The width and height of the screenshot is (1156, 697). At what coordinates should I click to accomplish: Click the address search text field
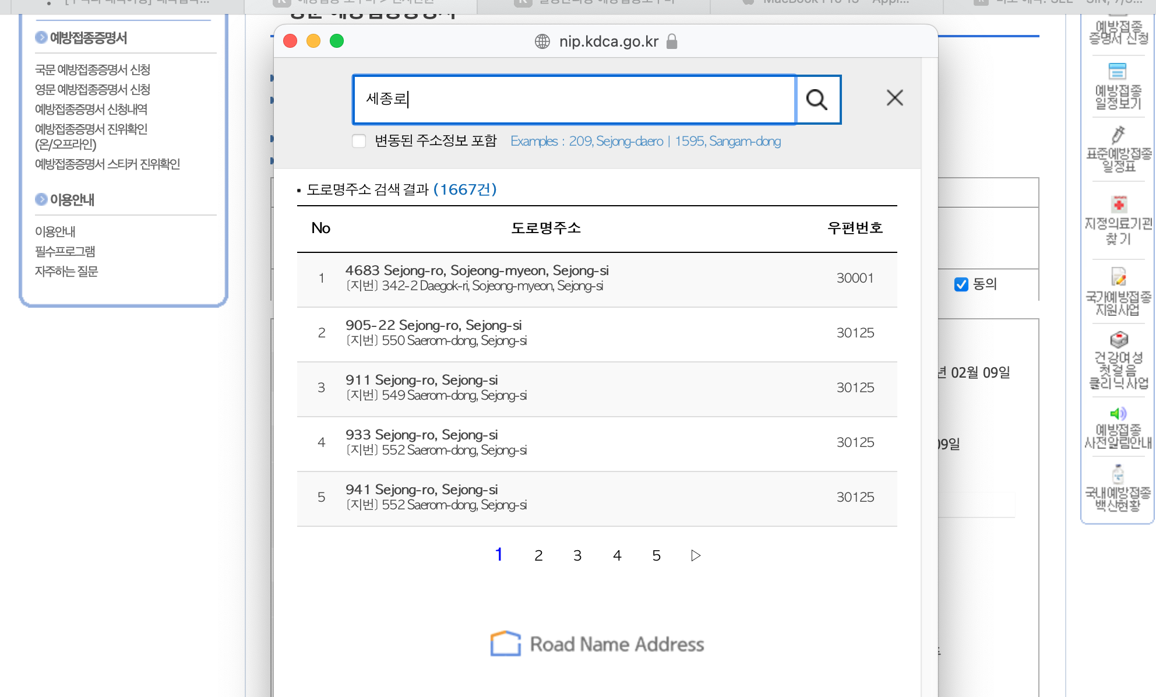[x=574, y=100]
